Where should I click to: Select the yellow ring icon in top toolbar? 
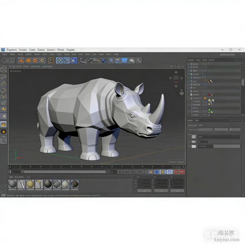coord(42,60)
